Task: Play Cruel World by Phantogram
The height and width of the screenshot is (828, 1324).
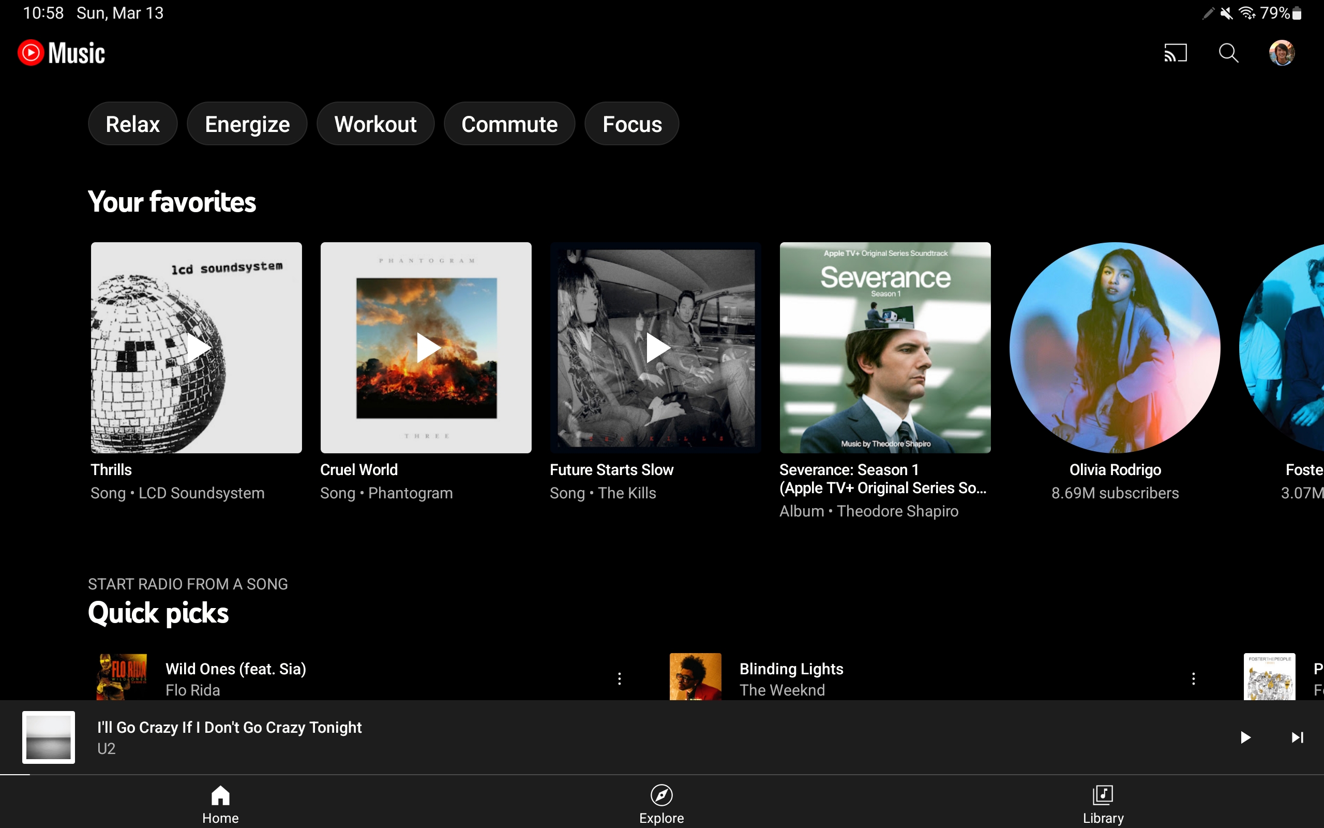Action: [426, 348]
